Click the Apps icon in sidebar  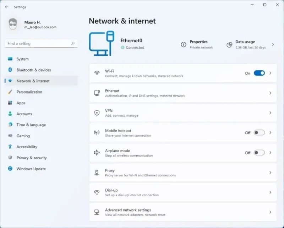(x=10, y=103)
